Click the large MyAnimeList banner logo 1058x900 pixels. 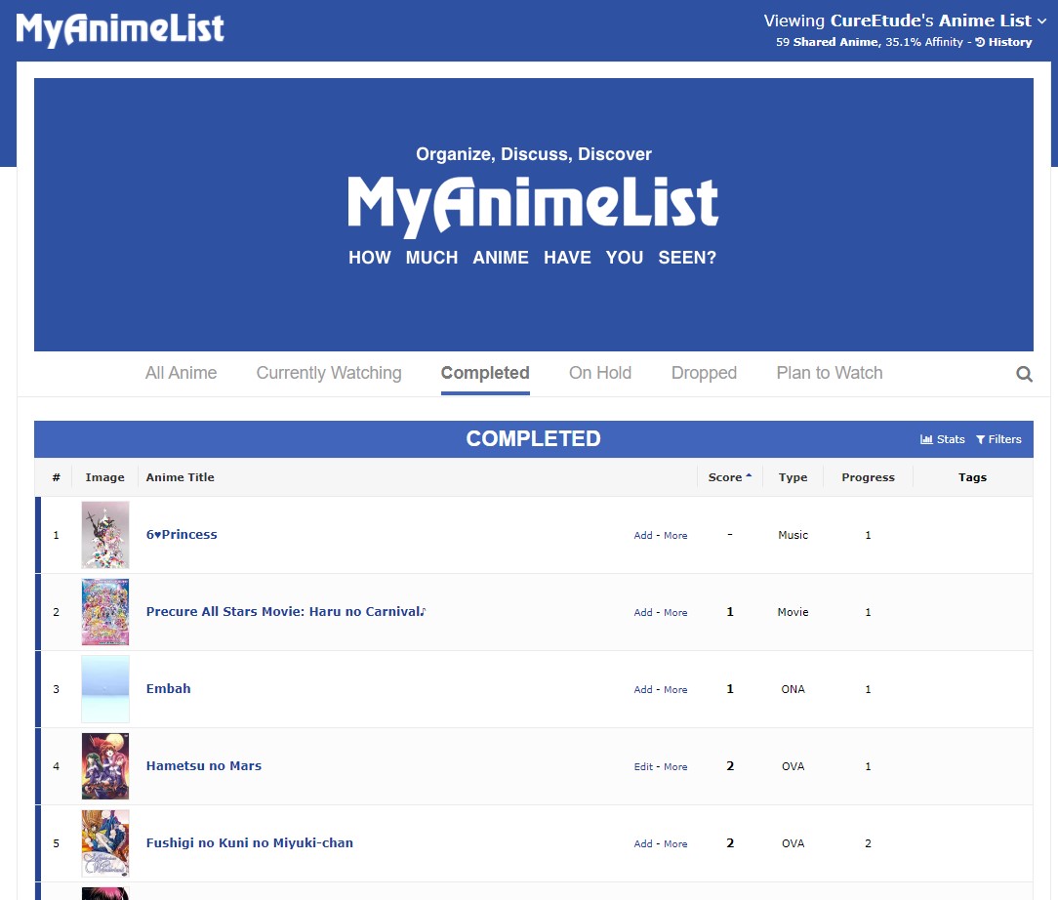click(x=533, y=202)
